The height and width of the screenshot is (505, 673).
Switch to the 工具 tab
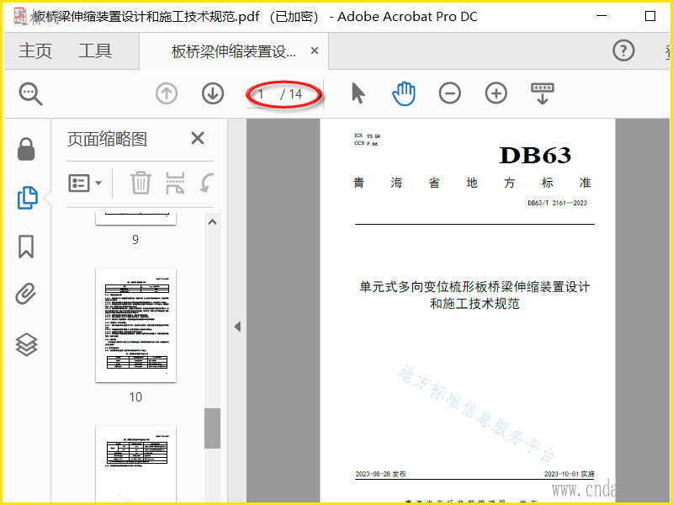tap(95, 50)
